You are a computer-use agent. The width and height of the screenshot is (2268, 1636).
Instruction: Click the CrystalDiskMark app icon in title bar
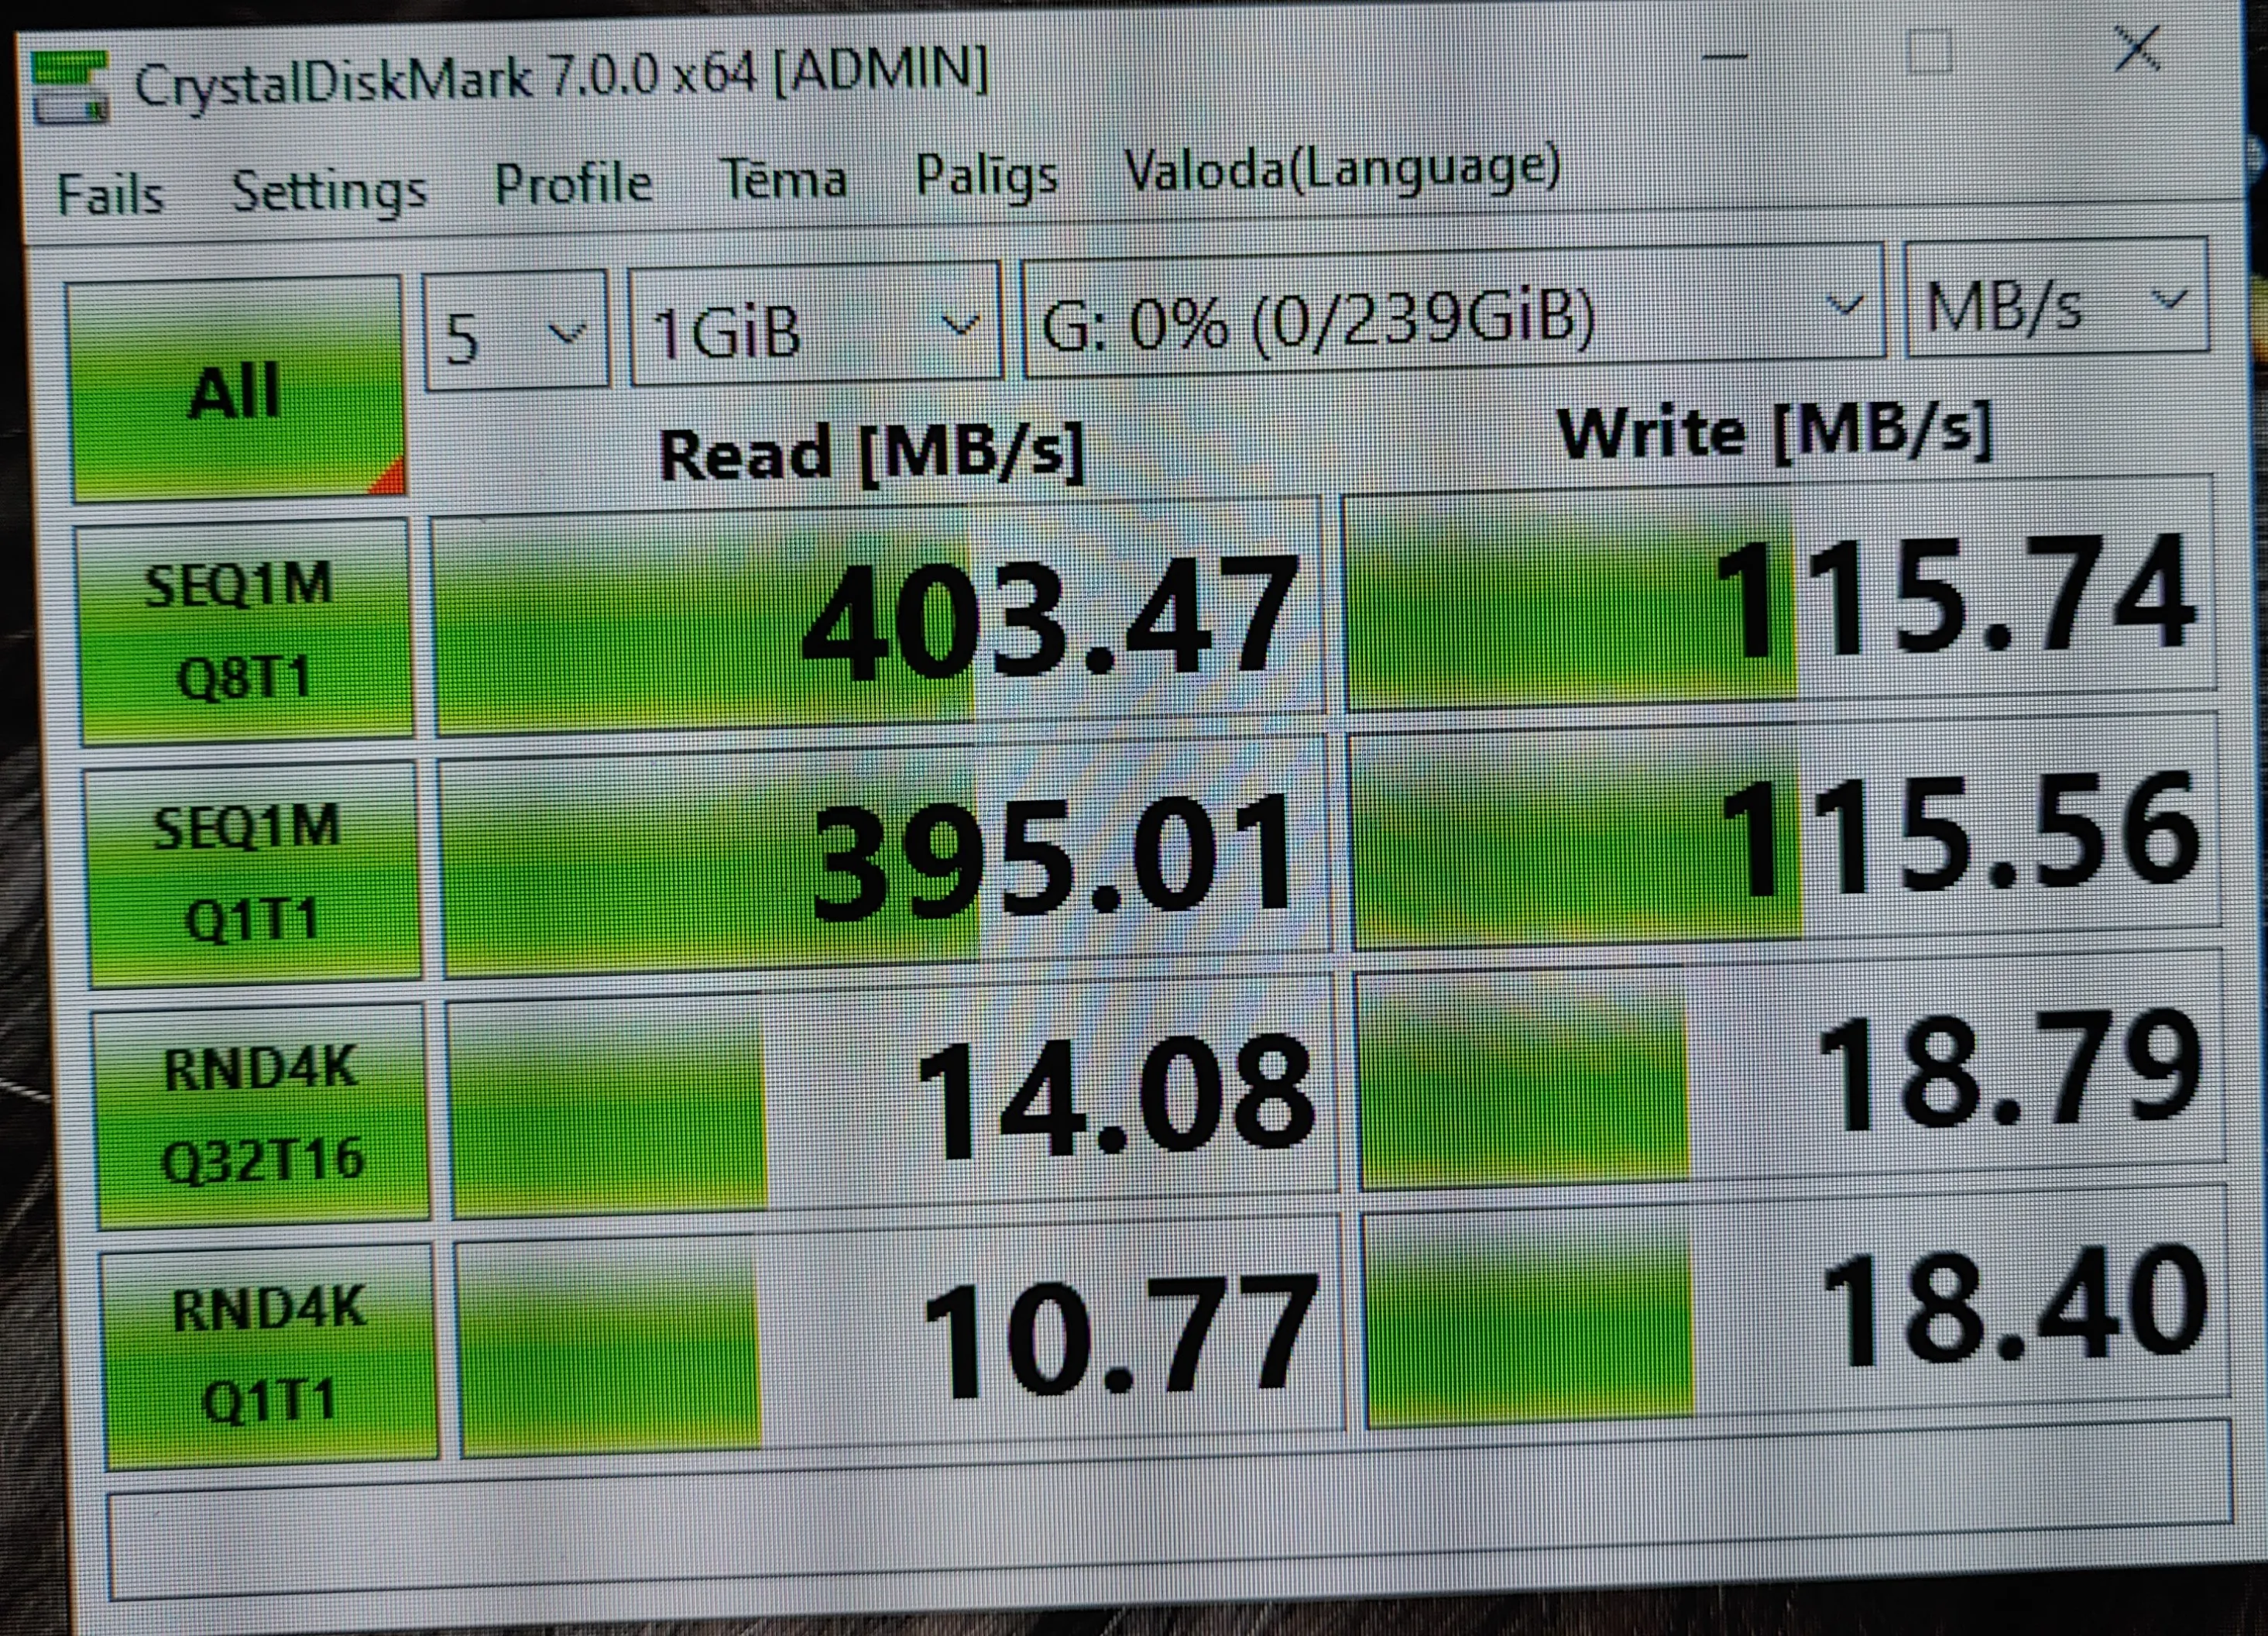coord(68,88)
